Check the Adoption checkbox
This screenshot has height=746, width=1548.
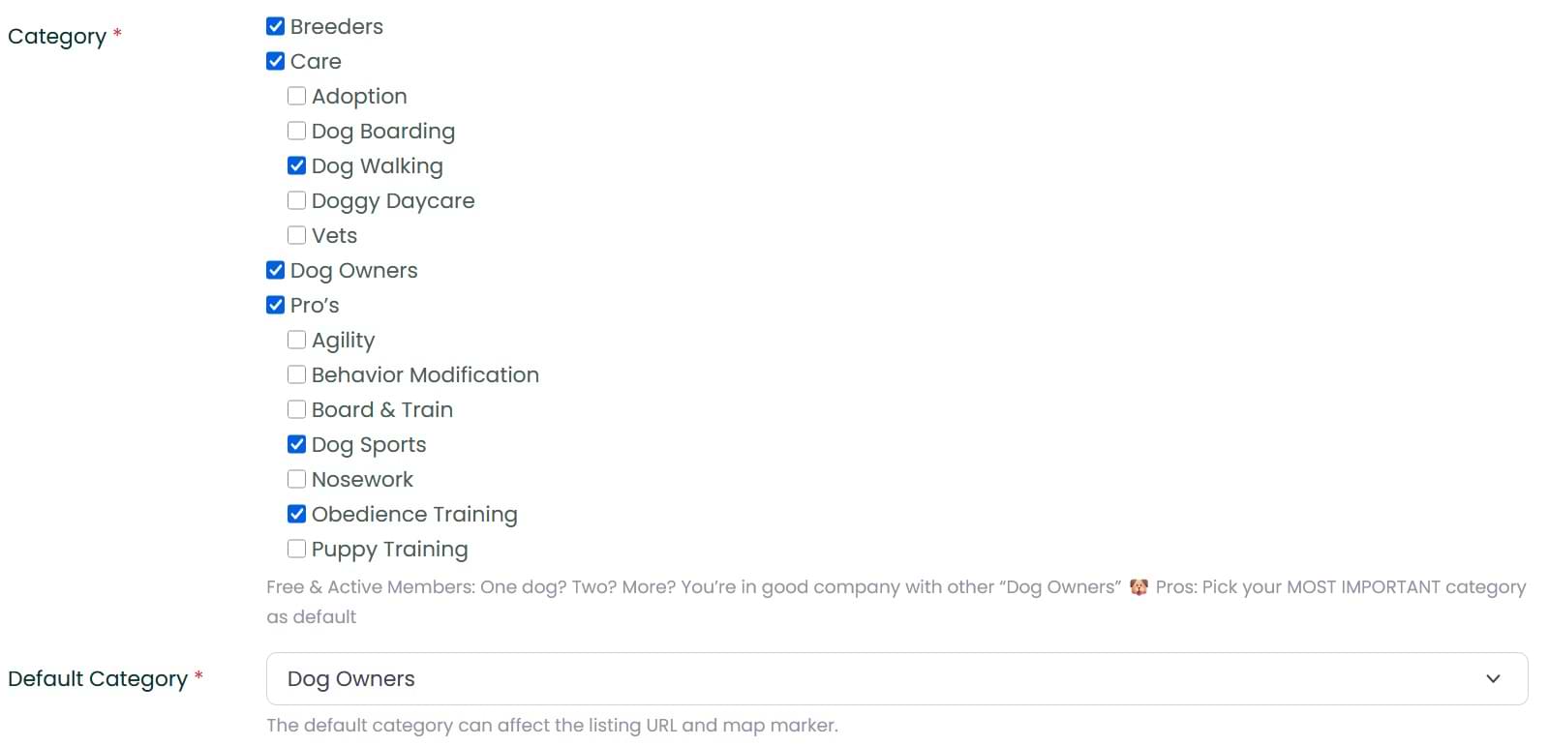click(297, 96)
